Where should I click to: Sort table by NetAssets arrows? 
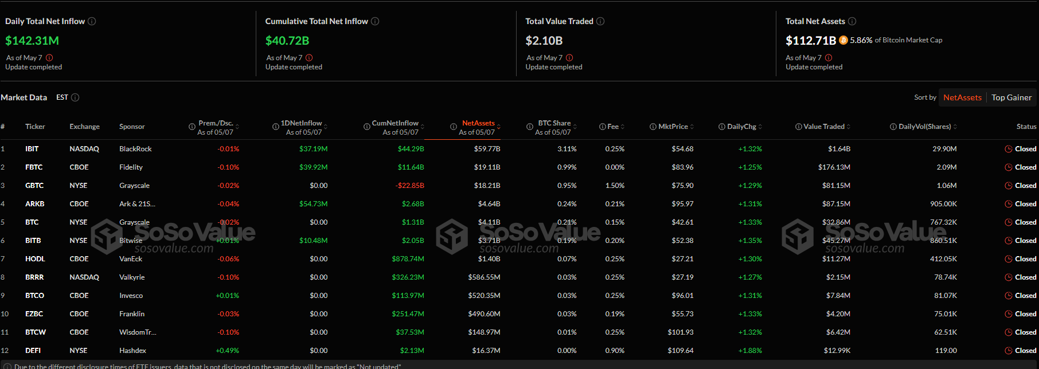point(499,127)
